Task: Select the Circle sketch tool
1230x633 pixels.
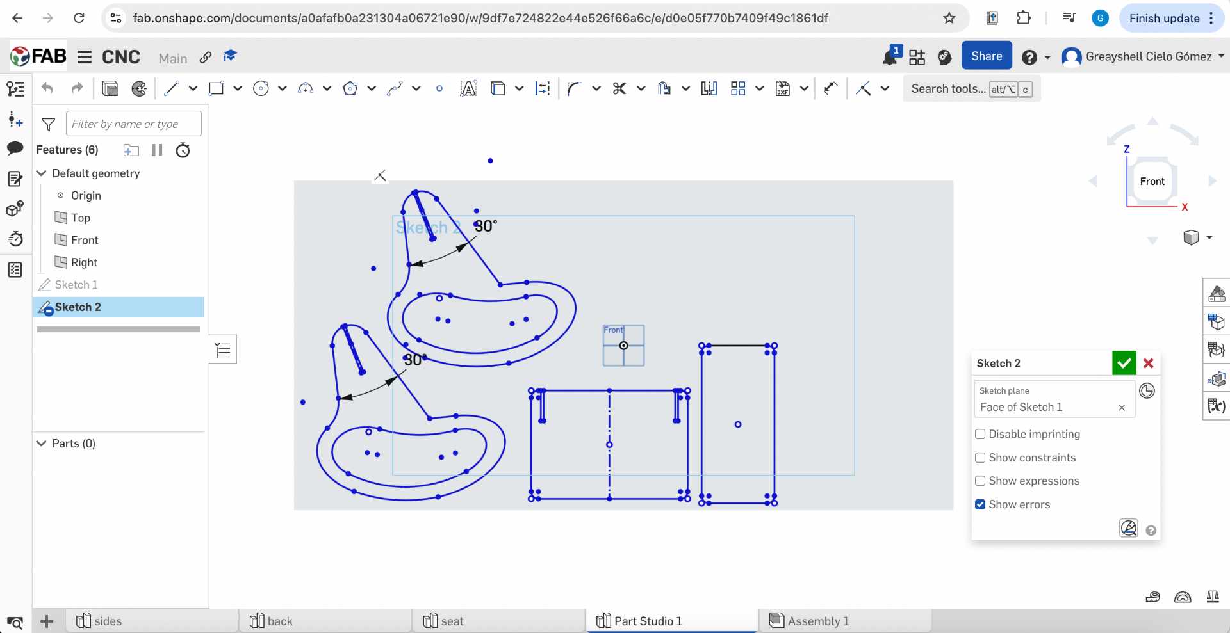Action: (261, 88)
